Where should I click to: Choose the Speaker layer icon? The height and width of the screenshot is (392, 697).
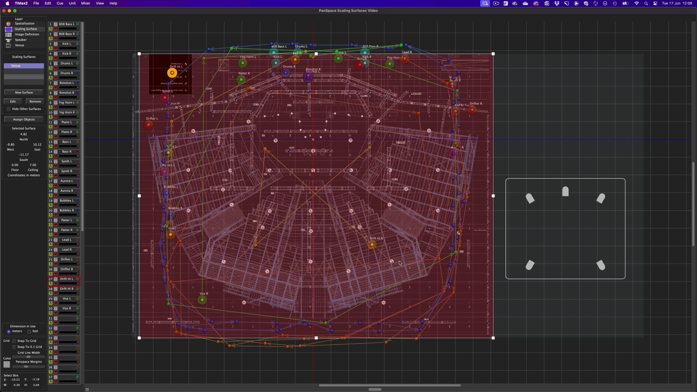pyautogui.click(x=8, y=40)
